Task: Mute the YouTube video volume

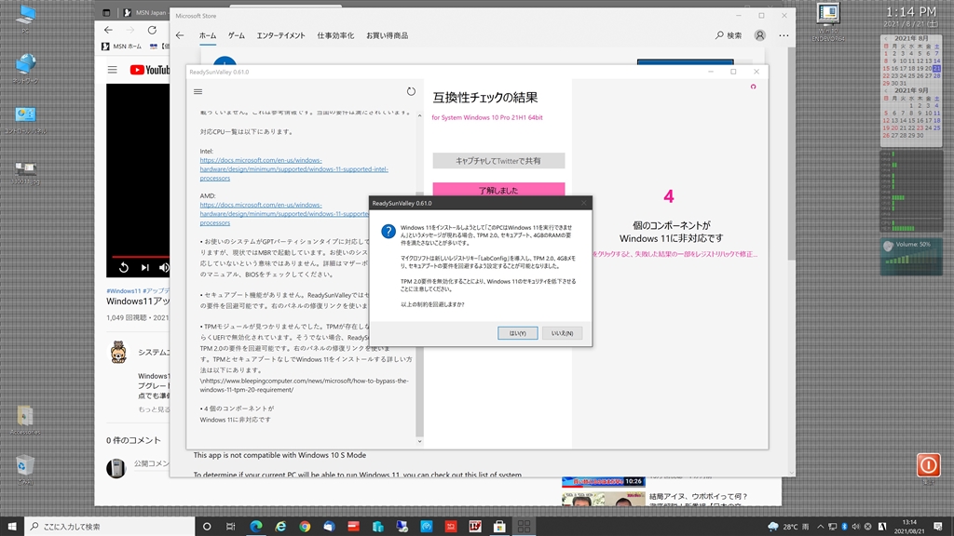Action: coord(164,267)
